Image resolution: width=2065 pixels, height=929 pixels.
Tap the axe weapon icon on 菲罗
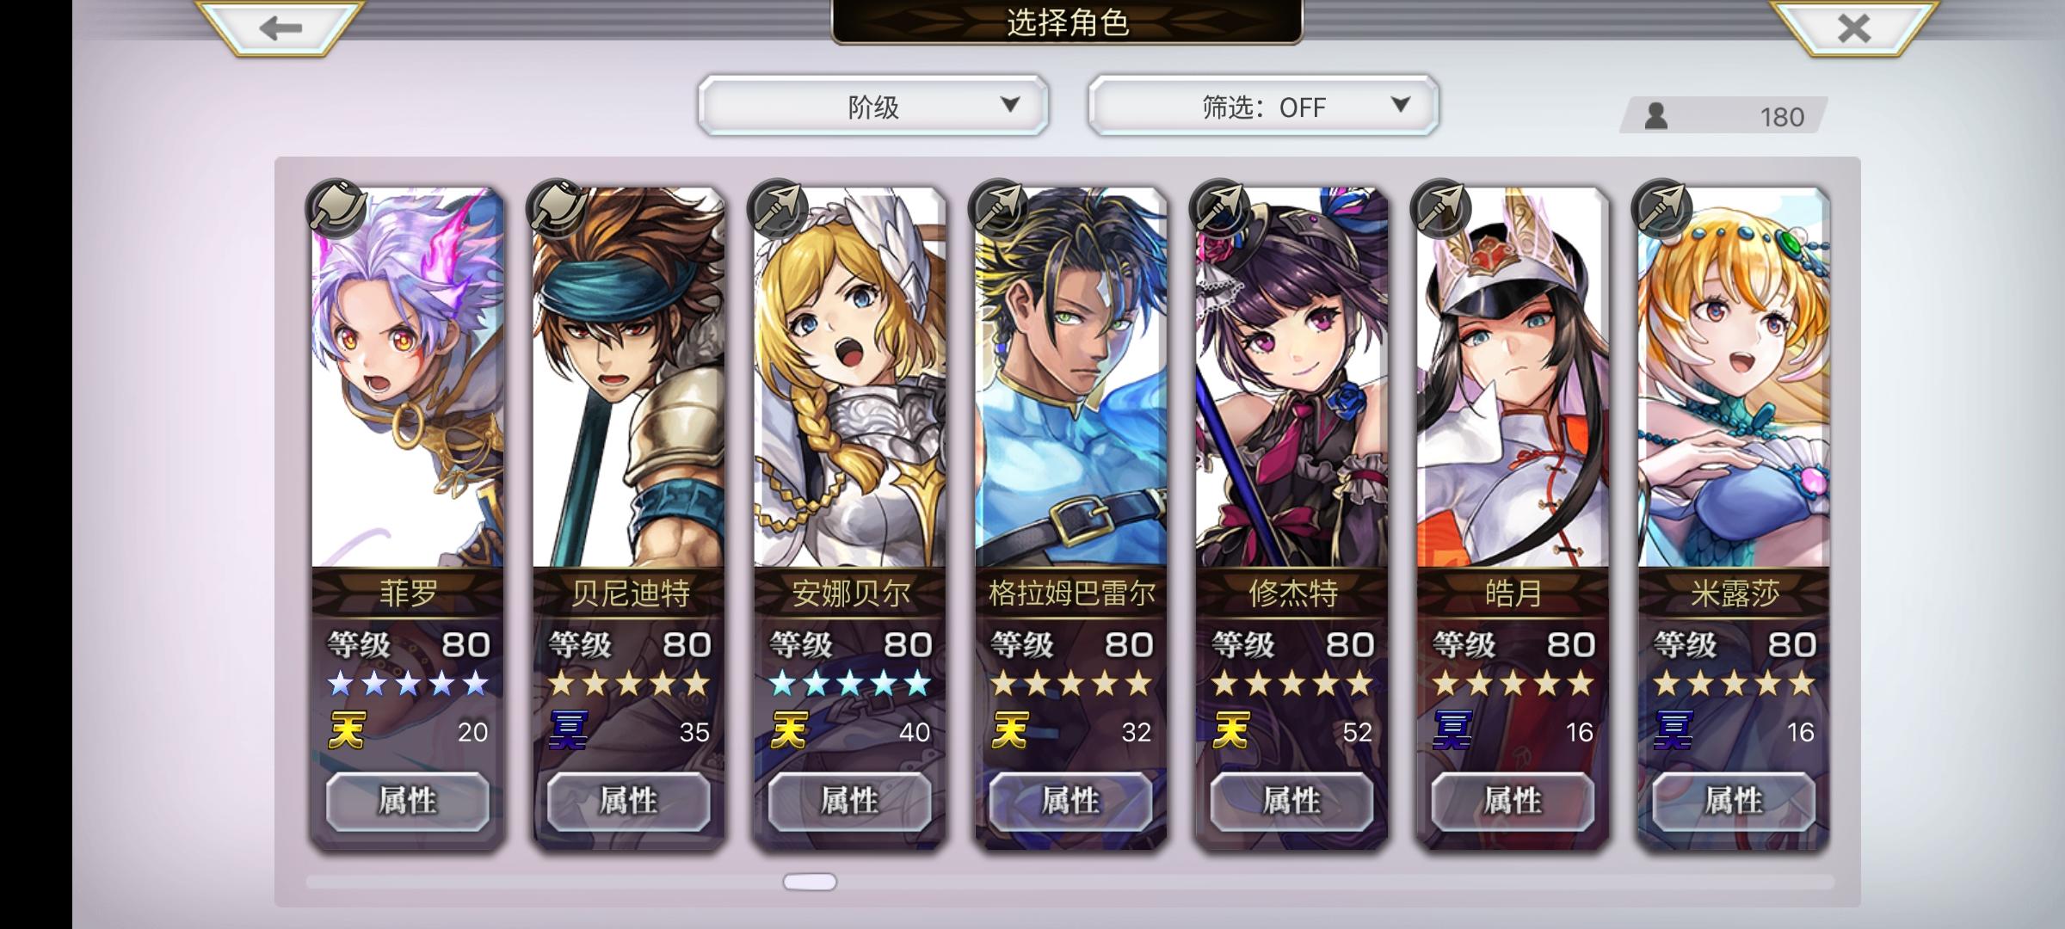click(x=336, y=209)
